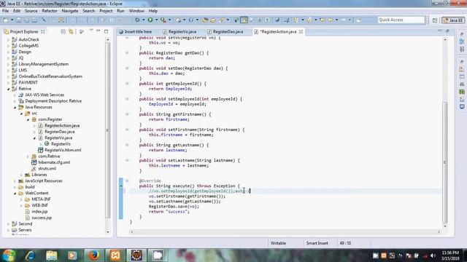The height and width of the screenshot is (262, 467).
Task: Collapse the Retrive project node
Action: coord(8,89)
